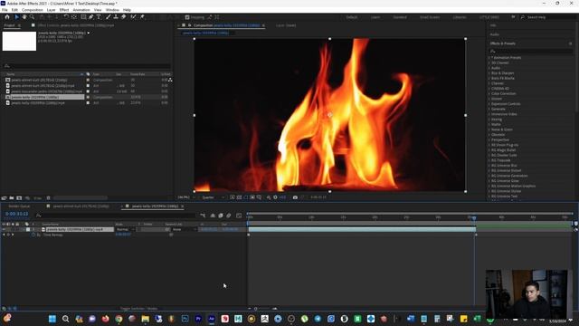Create a new composition from Project panel footer

pos(19,198)
